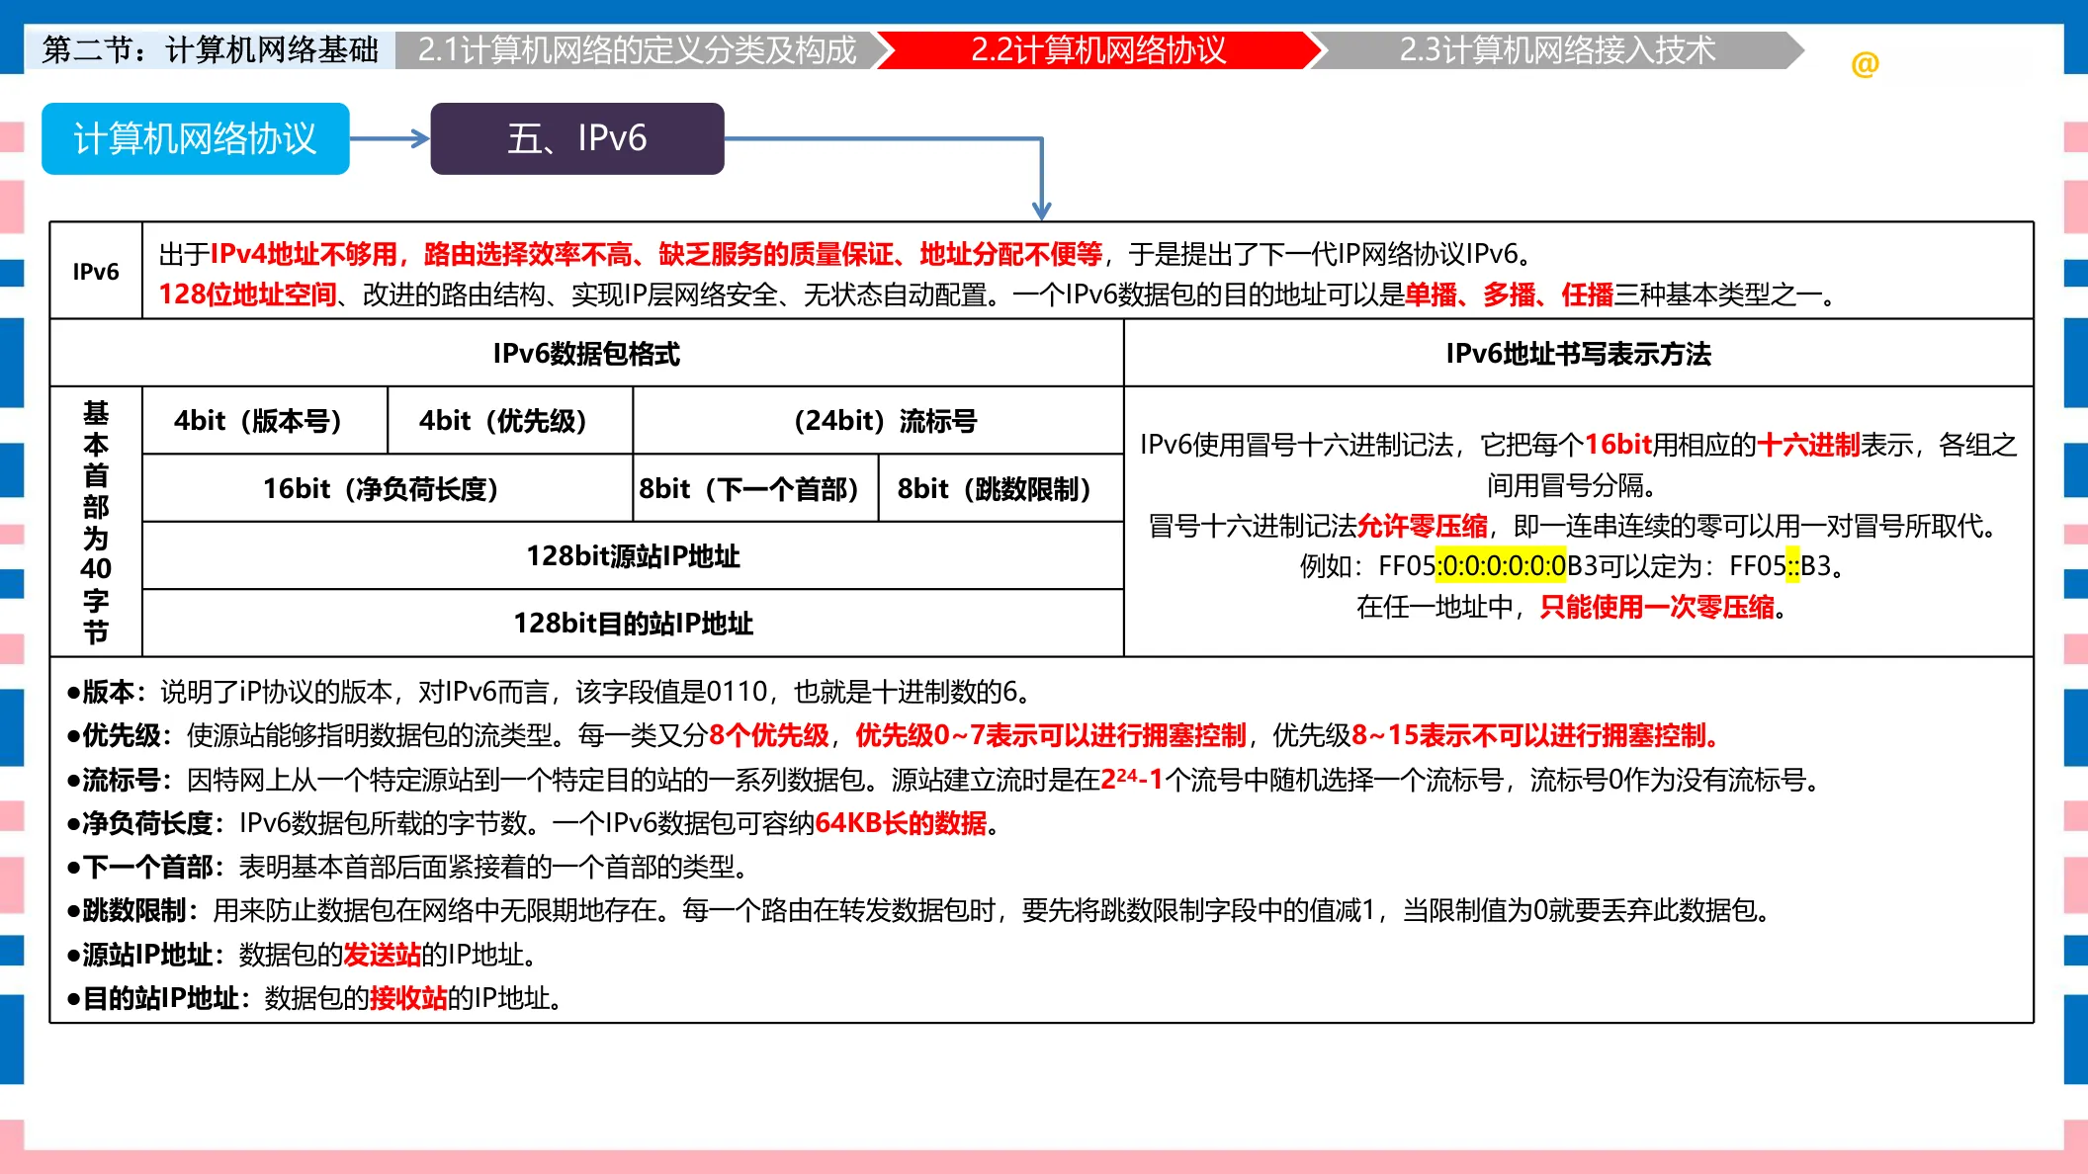
Task: Click the red 允许零压缩 phrase
Action: point(1422,526)
